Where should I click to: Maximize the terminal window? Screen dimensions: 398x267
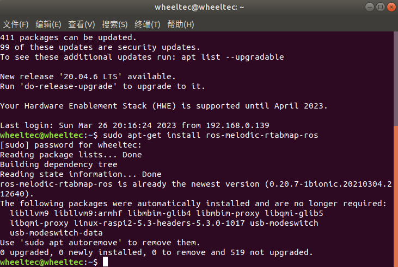tap(381, 7)
